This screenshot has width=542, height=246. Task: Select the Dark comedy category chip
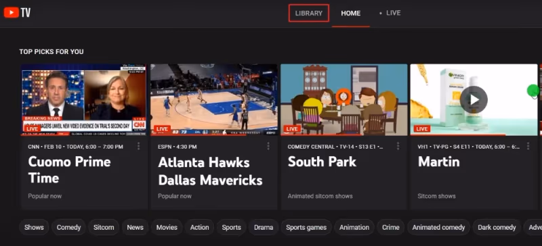[497, 227]
